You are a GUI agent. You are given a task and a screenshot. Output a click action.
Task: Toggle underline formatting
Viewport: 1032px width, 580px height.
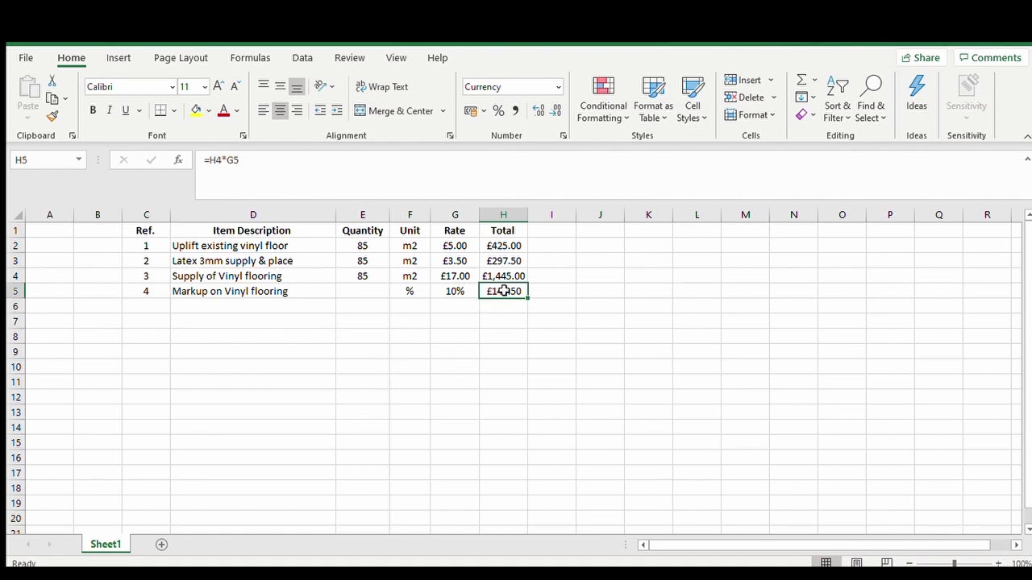pyautogui.click(x=125, y=110)
